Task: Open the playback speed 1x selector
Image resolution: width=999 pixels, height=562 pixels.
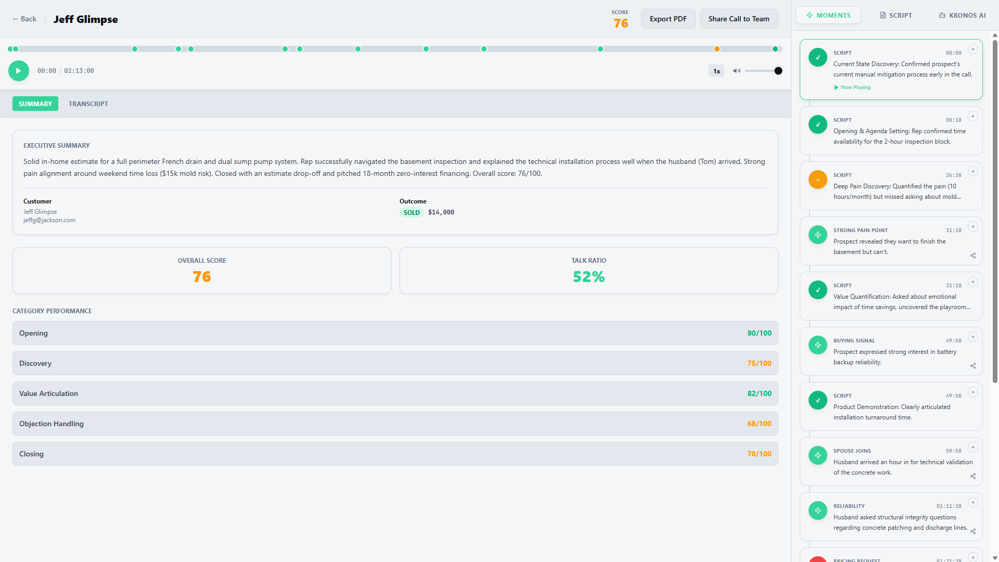Action: tap(716, 71)
